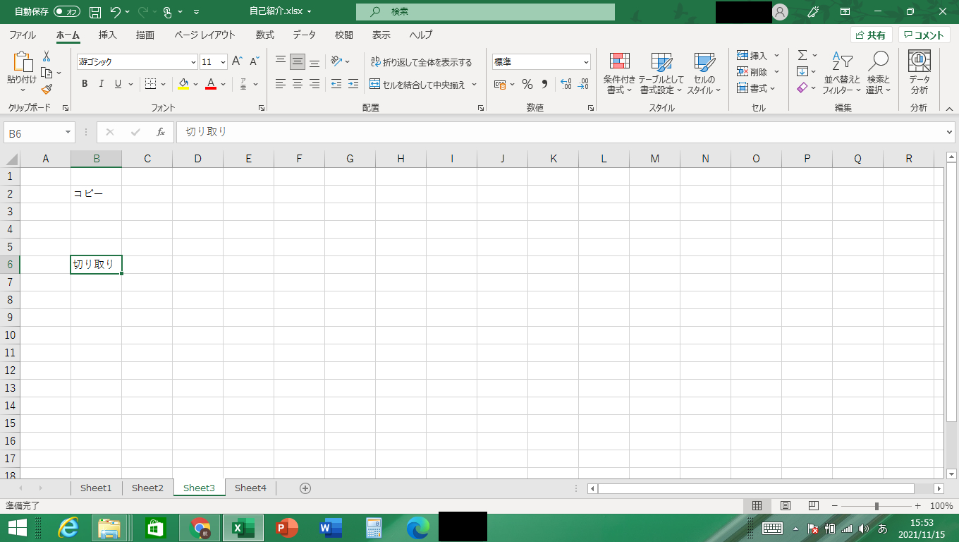Viewport: 959px width, 542px height.
Task: Open the Name Box dropdown
Action: pos(68,133)
